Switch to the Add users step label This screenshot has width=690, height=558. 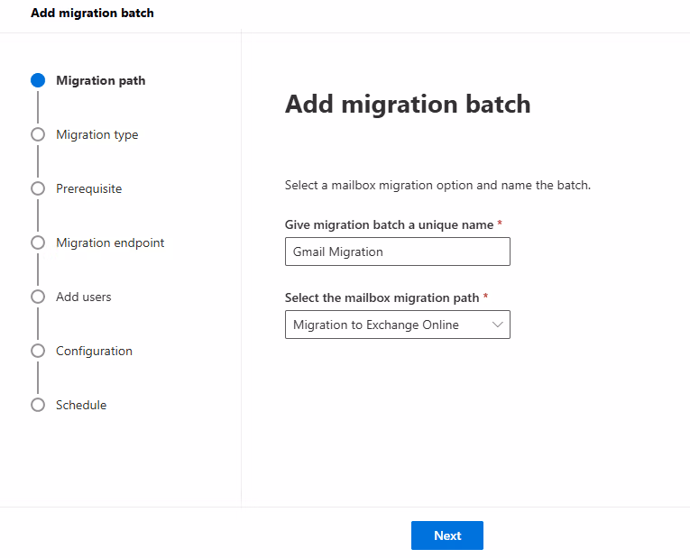[x=84, y=297]
